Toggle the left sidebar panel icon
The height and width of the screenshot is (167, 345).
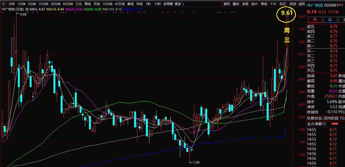(3, 4)
